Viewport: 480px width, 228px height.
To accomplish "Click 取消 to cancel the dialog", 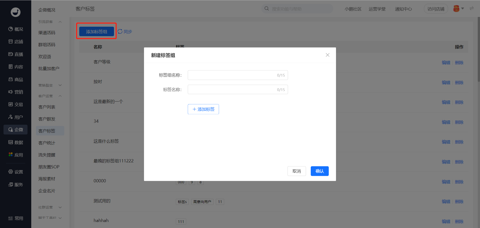I will pyautogui.click(x=297, y=171).
